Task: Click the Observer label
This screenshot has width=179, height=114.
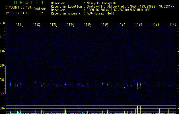Action: pyautogui.click(x=58, y=3)
